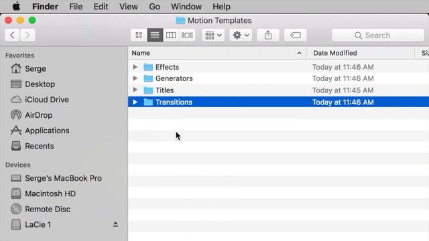The image size is (429, 241).
Task: Click the Transitions row date modified
Action: pos(343,102)
